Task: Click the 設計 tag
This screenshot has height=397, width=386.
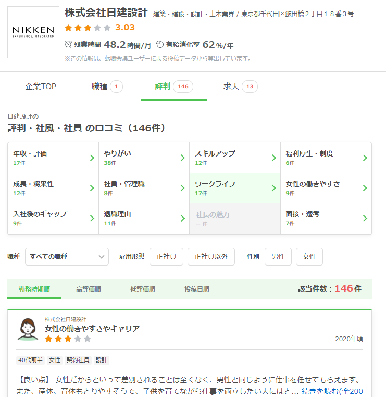Action: [102, 360]
